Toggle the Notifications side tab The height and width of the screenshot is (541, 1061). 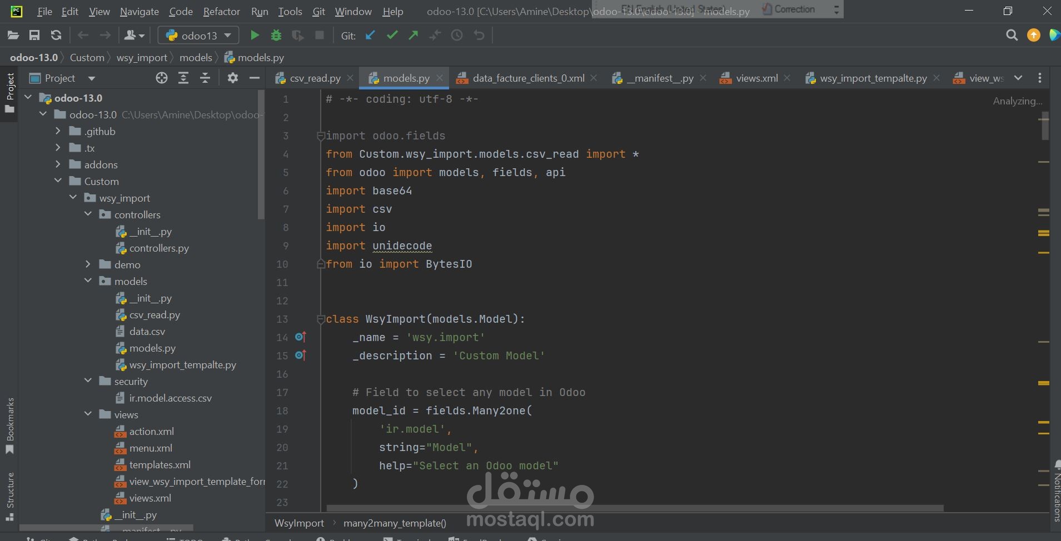(1056, 491)
